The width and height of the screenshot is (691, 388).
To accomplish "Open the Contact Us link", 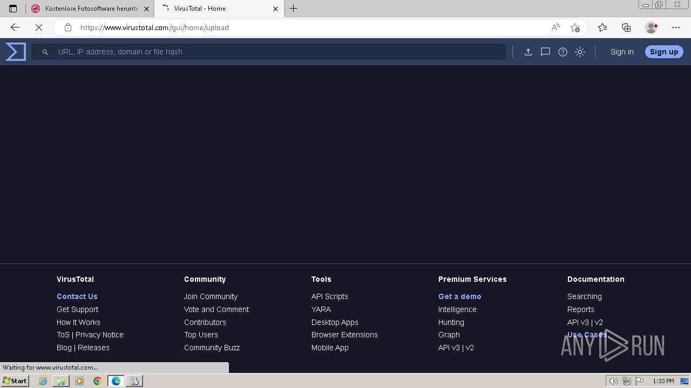I will pos(77,296).
